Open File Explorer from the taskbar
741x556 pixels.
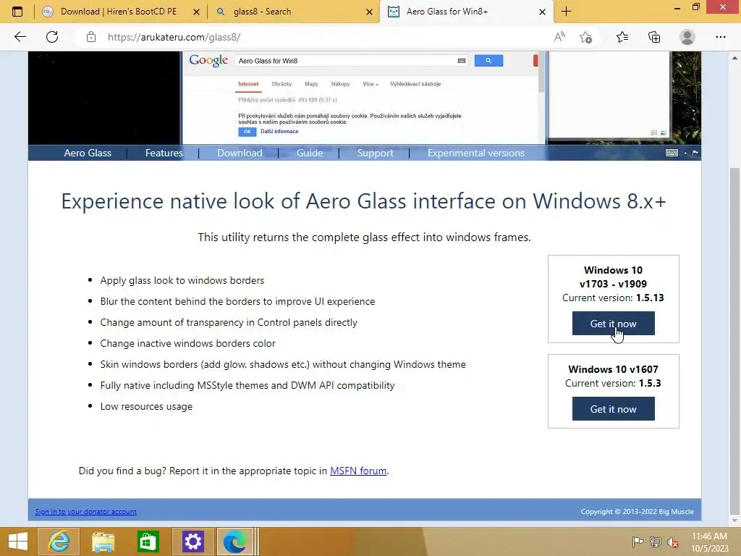103,542
